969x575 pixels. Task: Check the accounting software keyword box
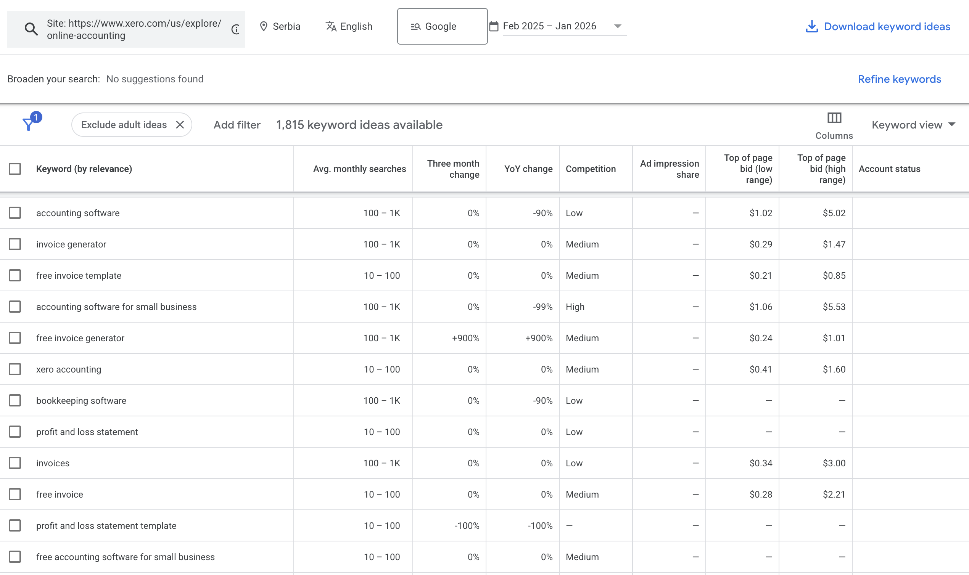15,213
